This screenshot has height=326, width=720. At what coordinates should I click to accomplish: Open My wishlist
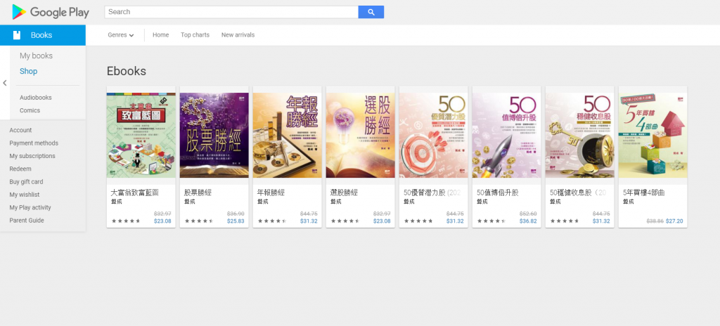click(x=25, y=195)
